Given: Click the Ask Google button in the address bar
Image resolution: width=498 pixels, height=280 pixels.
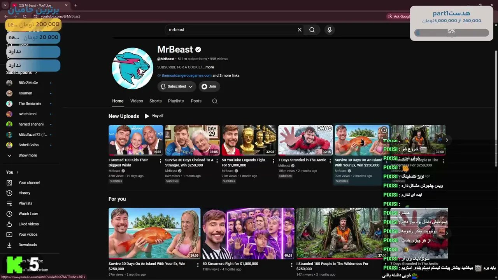Looking at the screenshot, I should (399, 16).
